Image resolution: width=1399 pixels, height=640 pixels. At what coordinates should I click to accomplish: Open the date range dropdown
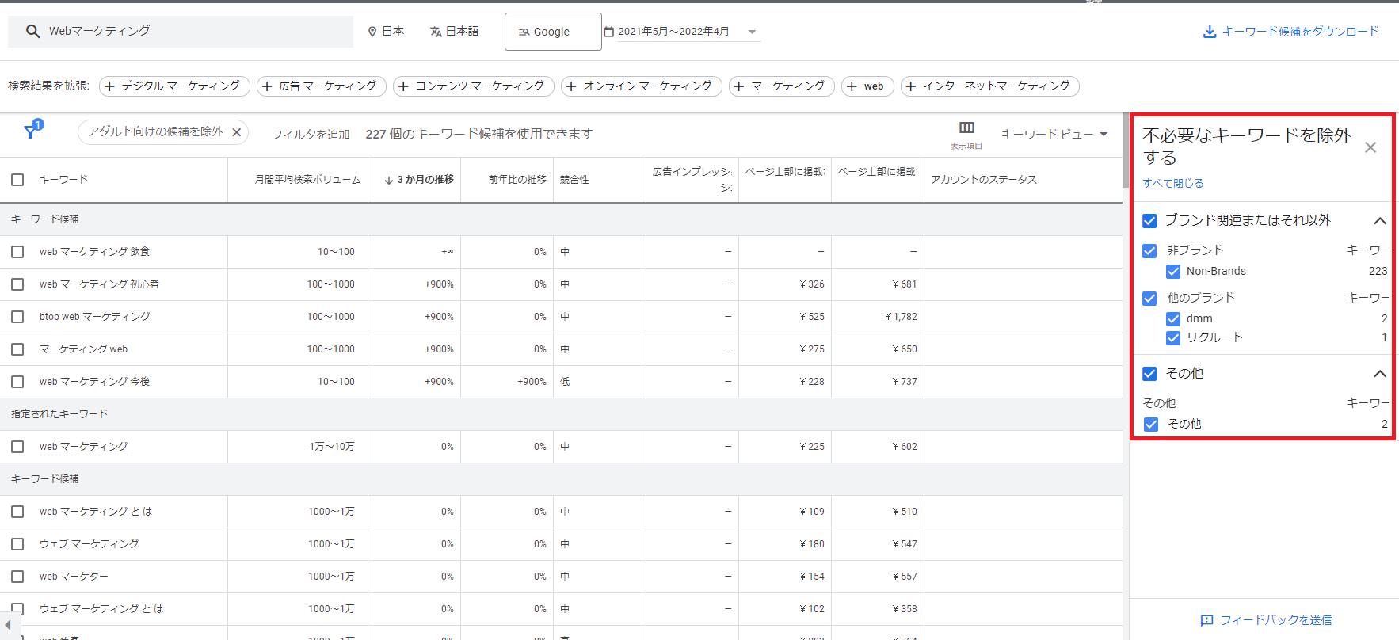click(x=752, y=32)
